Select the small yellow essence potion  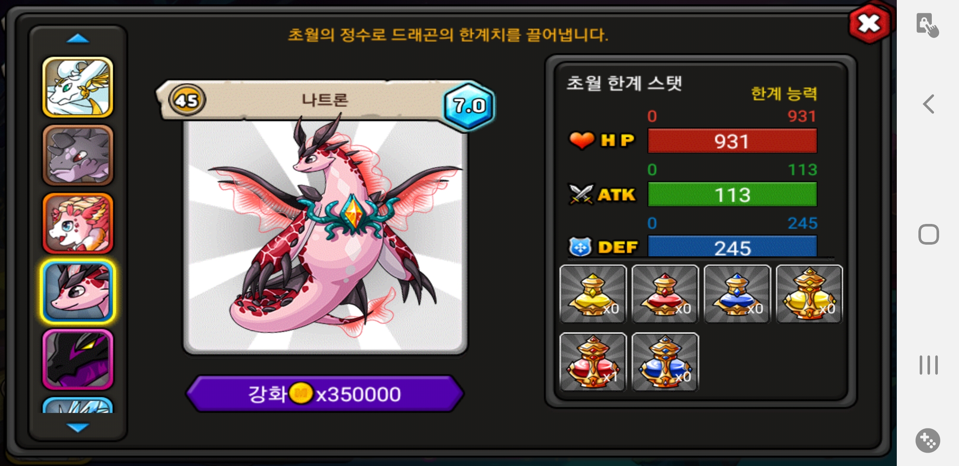593,294
